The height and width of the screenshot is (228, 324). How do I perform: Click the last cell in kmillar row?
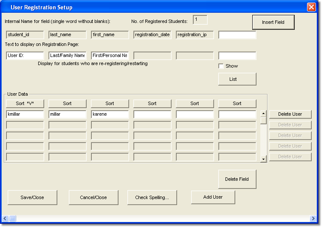point(237,114)
